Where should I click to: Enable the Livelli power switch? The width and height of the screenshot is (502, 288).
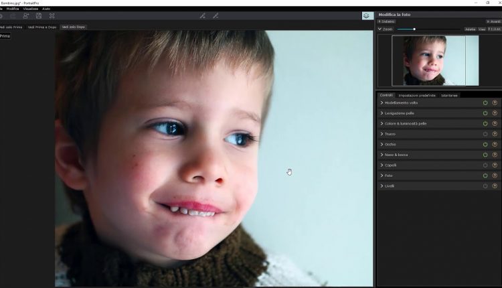[x=485, y=186]
